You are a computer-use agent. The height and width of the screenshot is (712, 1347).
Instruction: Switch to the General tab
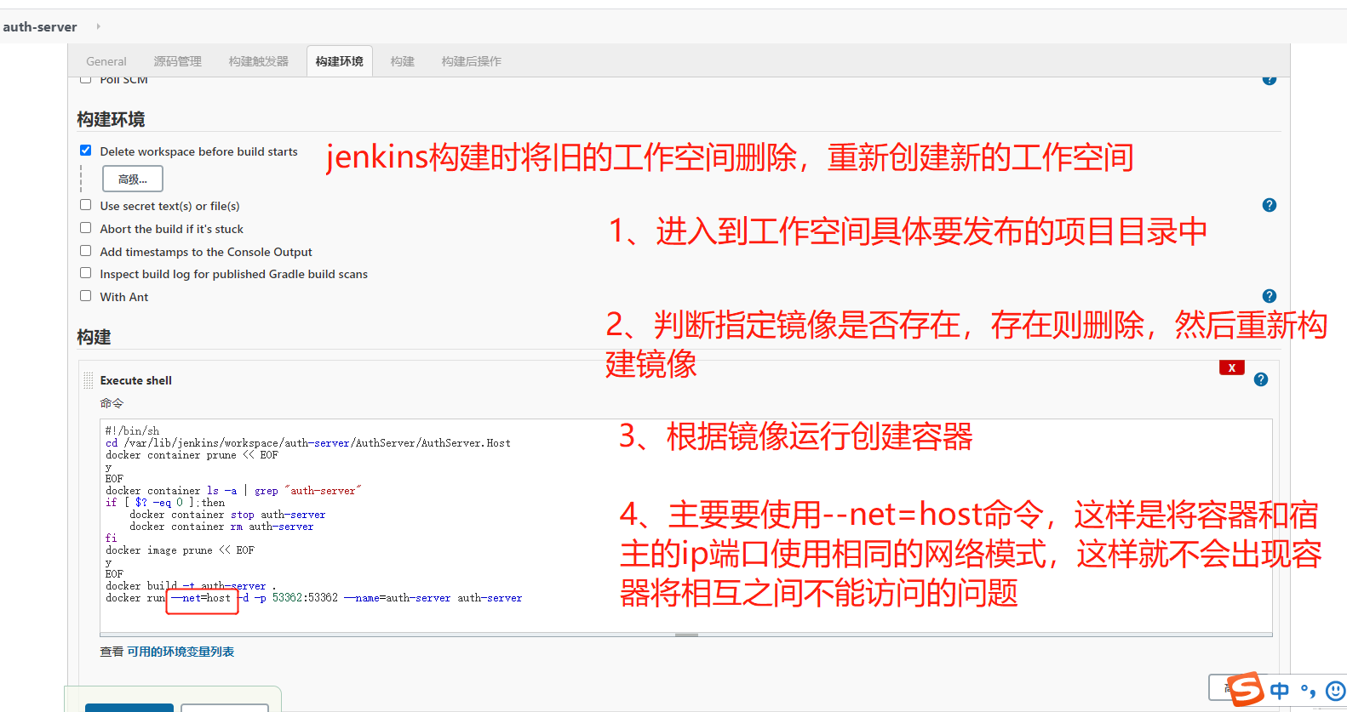[x=106, y=61]
